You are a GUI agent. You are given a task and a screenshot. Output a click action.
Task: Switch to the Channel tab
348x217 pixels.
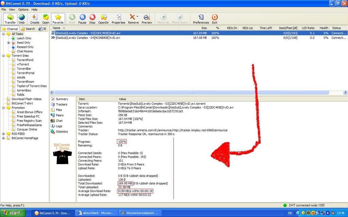point(10,29)
